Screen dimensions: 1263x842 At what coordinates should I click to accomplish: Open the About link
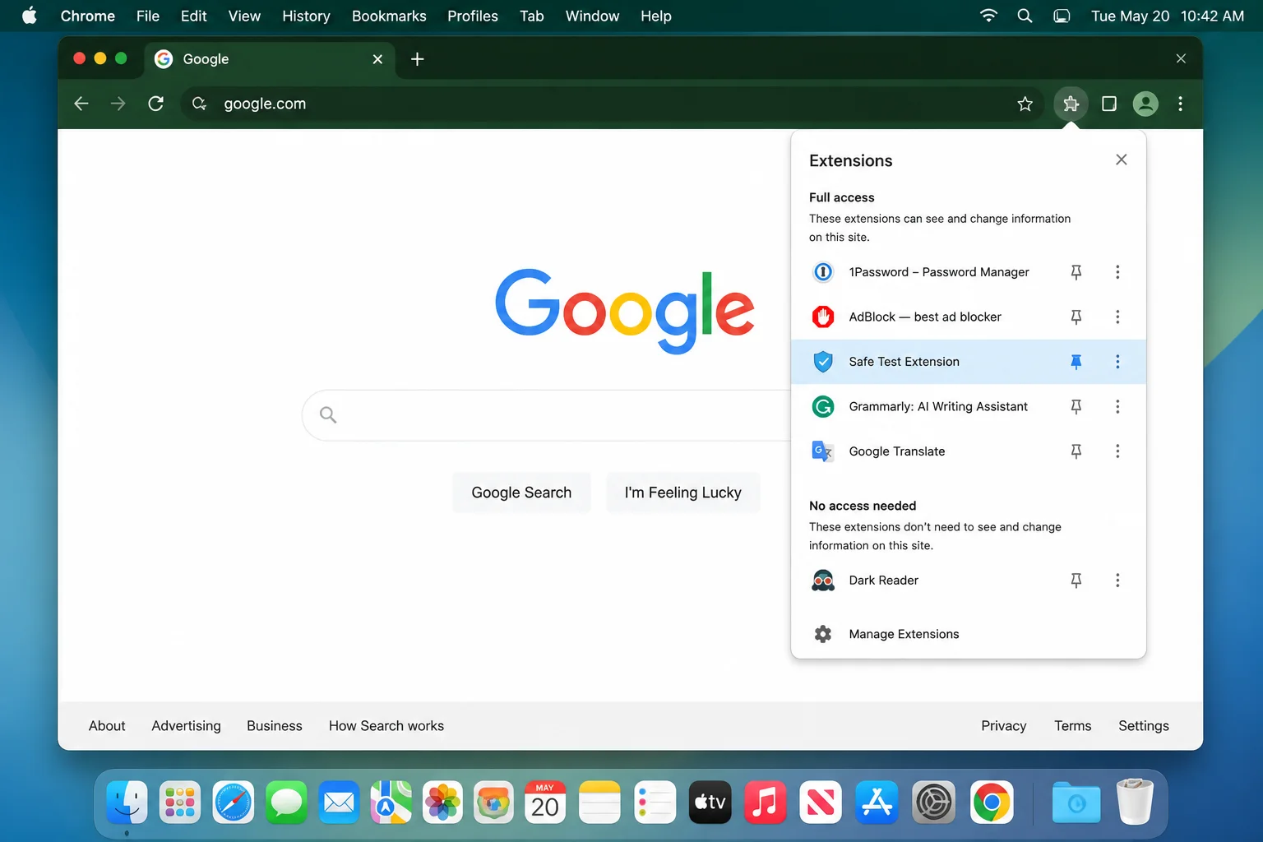(107, 726)
